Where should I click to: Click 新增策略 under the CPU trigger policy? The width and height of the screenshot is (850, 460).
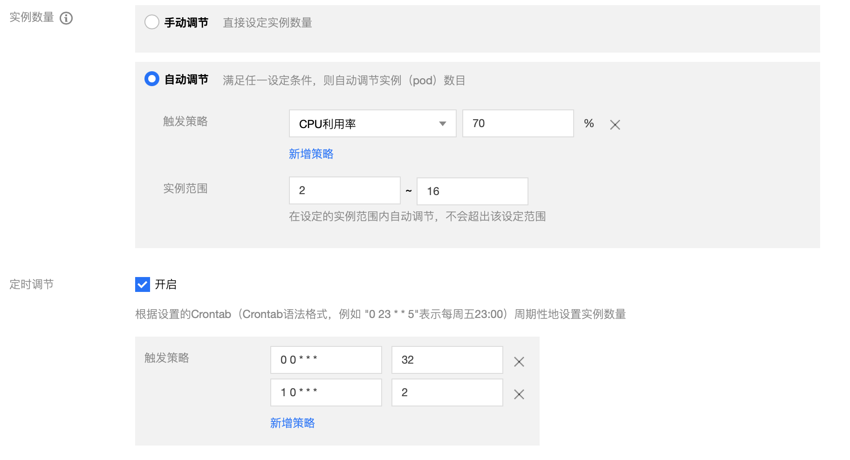tap(311, 154)
